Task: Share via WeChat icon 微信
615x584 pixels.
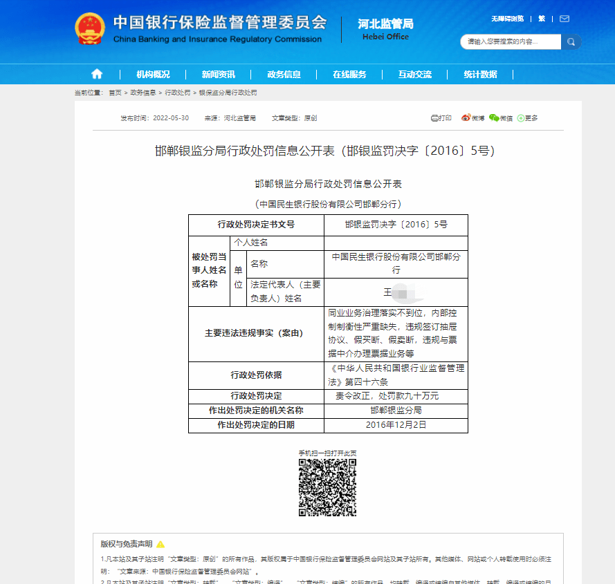Action: (501, 118)
